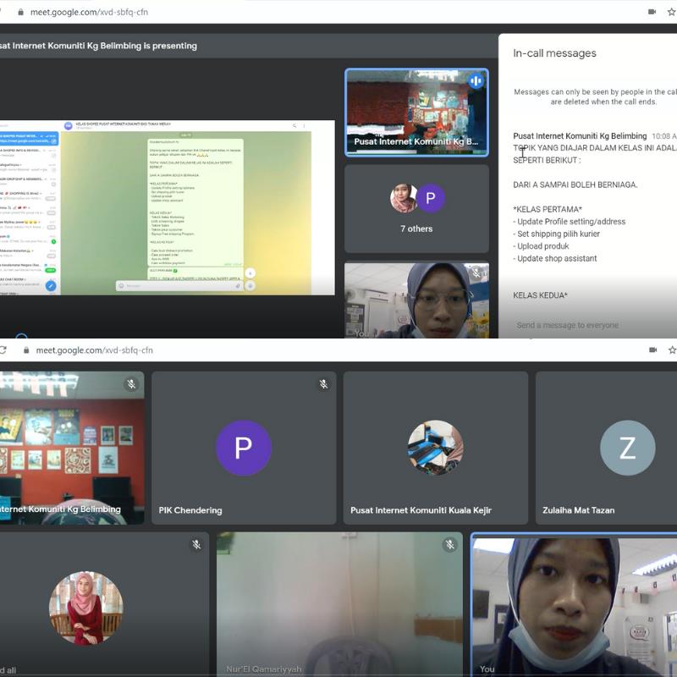
Task: Open the shared Telegram presentation screen
Action: point(168,207)
